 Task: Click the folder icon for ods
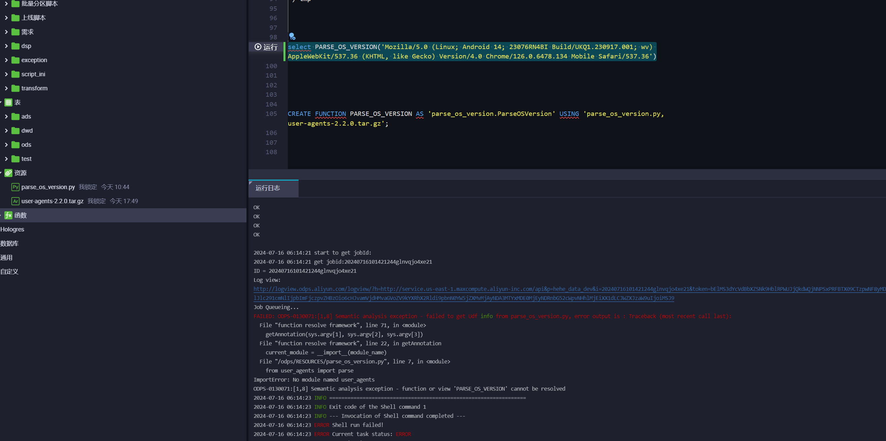[15, 145]
